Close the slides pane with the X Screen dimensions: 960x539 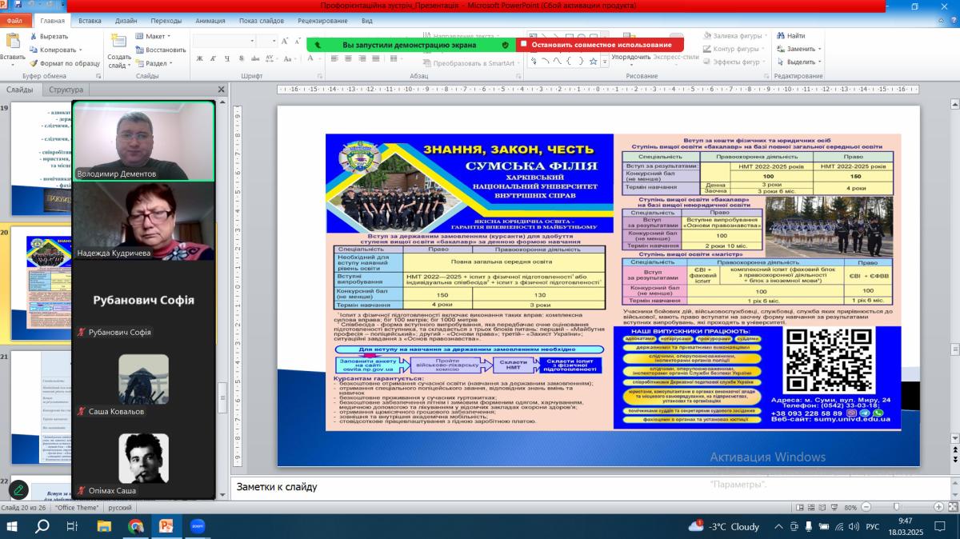tap(222, 90)
